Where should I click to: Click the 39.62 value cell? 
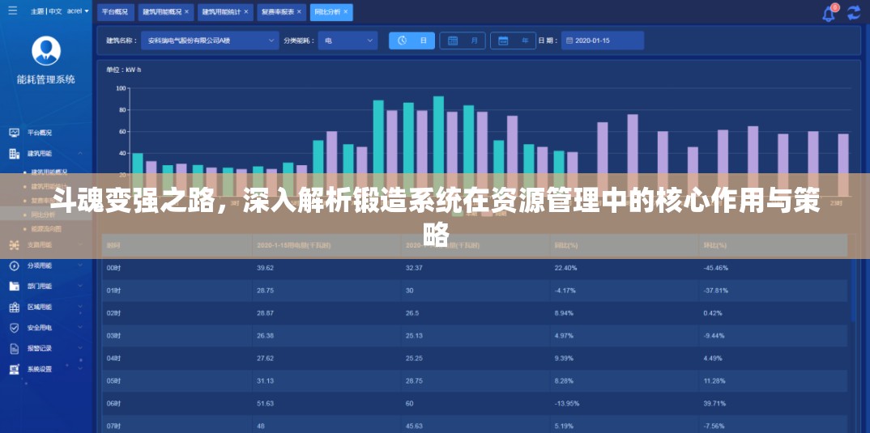coord(265,268)
